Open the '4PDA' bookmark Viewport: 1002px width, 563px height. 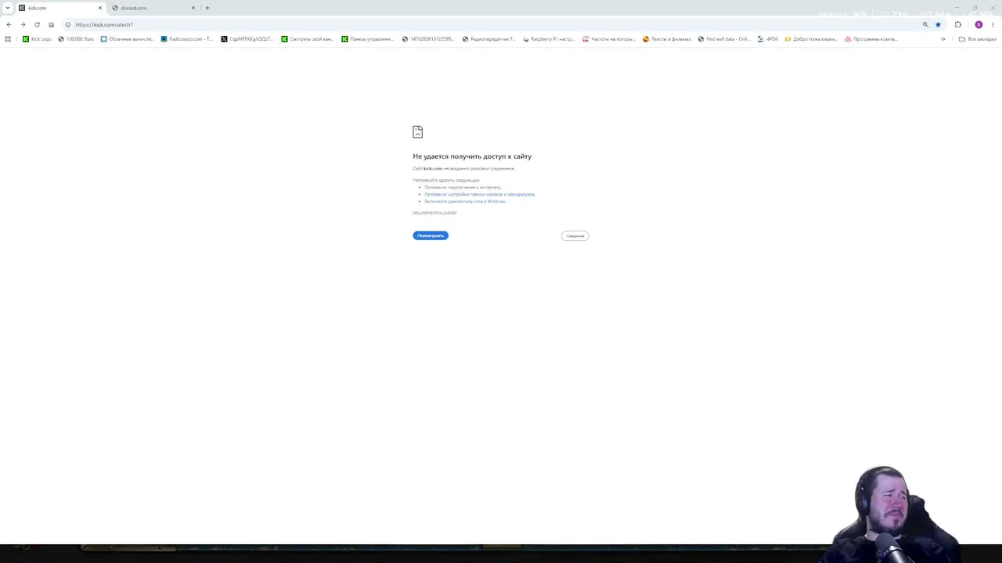click(768, 39)
